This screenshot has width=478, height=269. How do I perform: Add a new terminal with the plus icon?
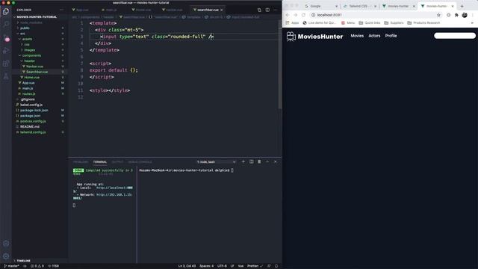click(243, 161)
